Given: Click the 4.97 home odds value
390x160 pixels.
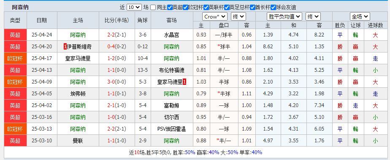Looking at the screenshot, I should point(268,141).
